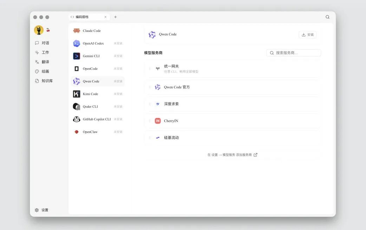This screenshot has height=230, width=366.
Task: Close the 编码搭档 tab
Action: pyautogui.click(x=105, y=17)
